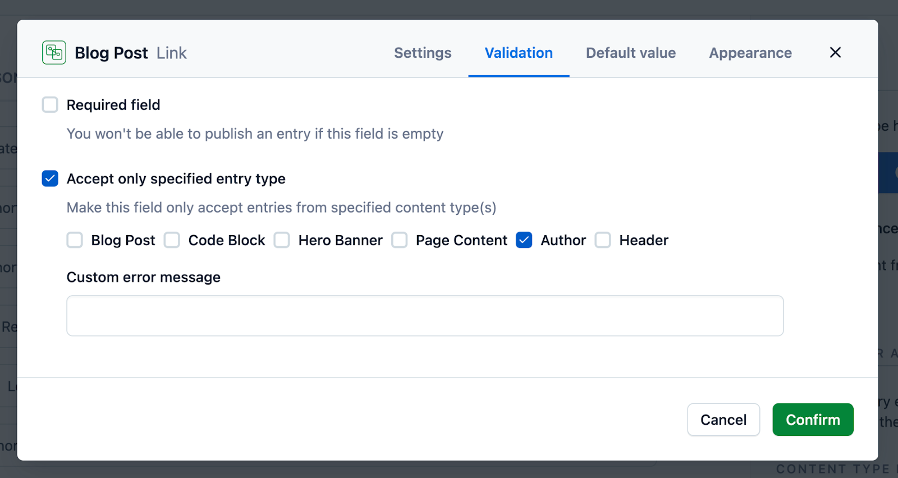898x478 pixels.
Task: Click the Link label beside Blog Post
Action: (172, 52)
